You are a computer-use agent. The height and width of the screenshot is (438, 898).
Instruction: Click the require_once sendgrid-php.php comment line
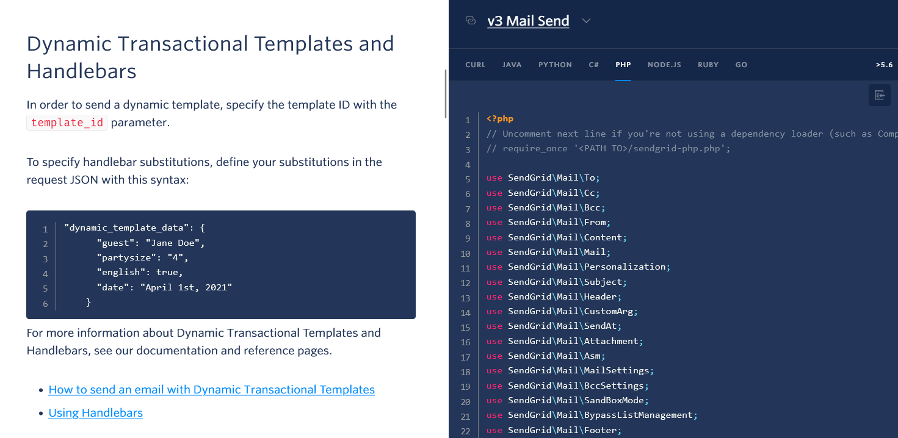pos(609,148)
